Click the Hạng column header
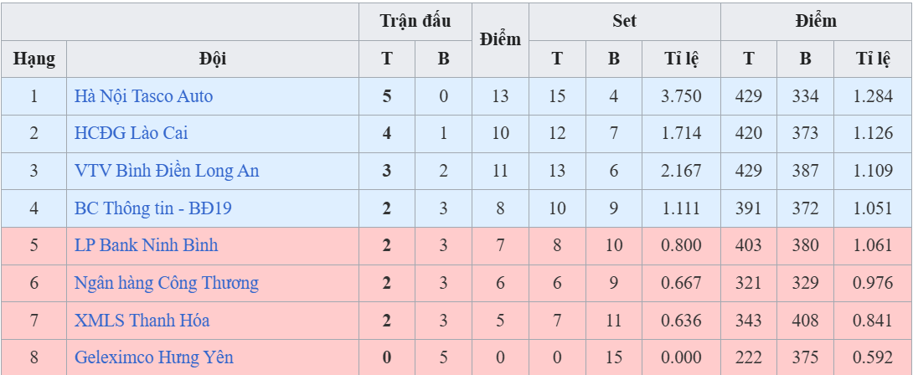913x375 pixels. (34, 59)
